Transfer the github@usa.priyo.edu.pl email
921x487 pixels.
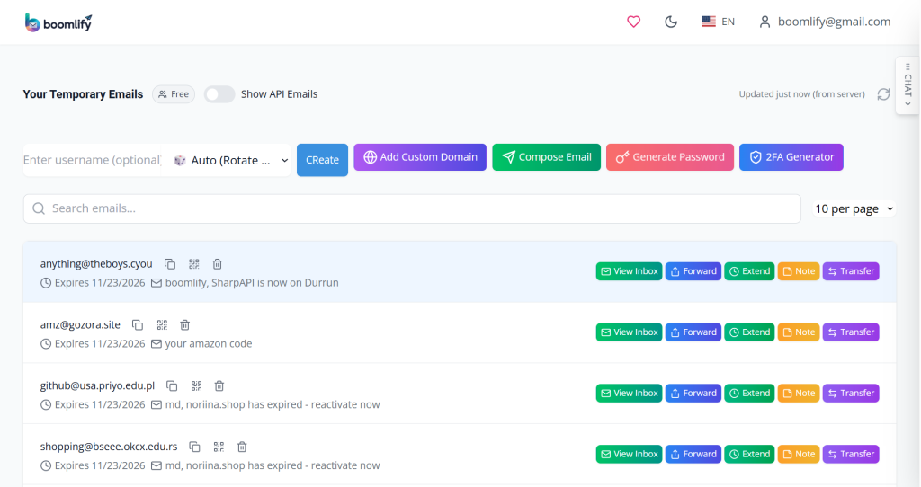click(x=851, y=394)
